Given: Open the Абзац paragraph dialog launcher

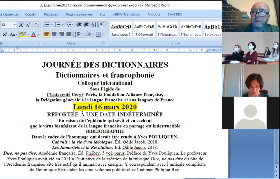Looking at the screenshot, I should (104, 43).
